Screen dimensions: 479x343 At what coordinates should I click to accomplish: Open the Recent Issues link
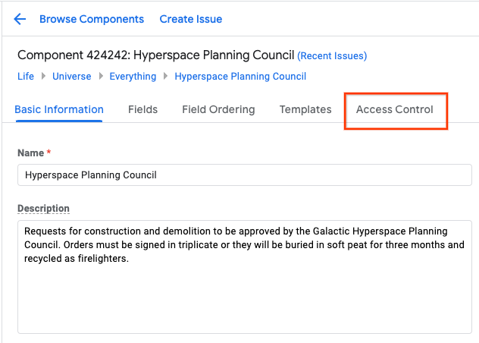pyautogui.click(x=332, y=56)
